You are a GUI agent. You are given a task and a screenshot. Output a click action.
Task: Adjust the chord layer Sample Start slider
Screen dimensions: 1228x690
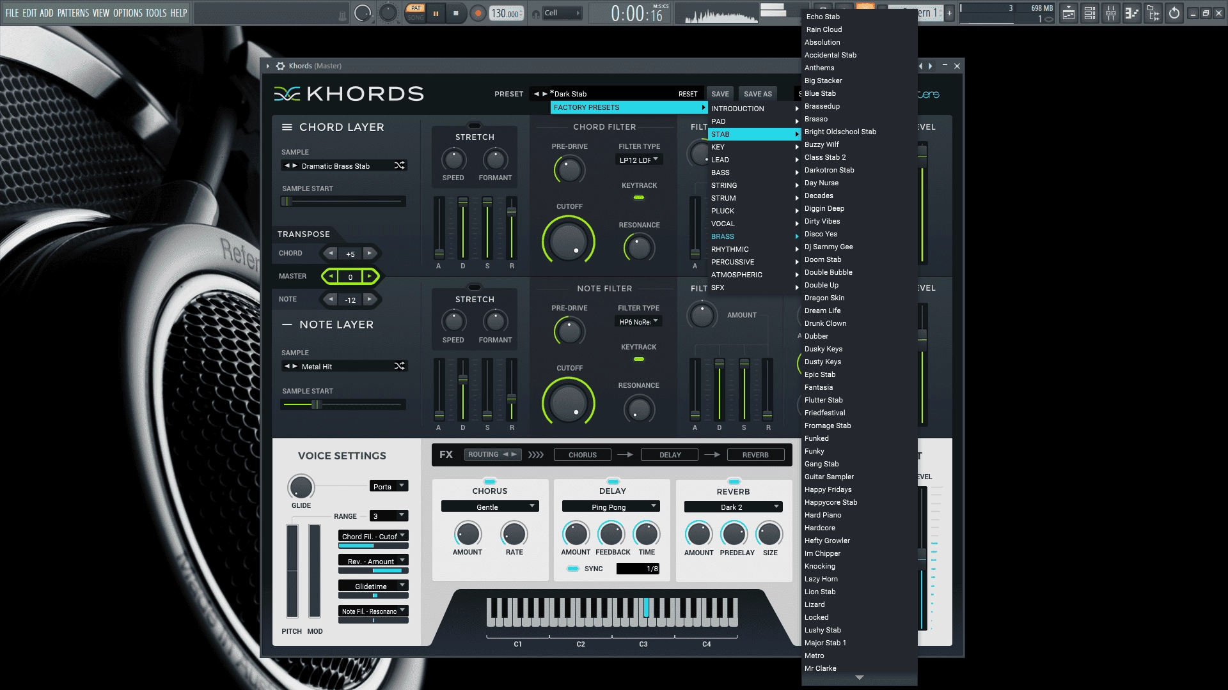coord(343,201)
